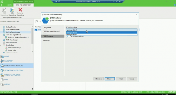This screenshot has height=95, width=176.
Task: Click the tree scroll up arrow
Action: 32,27
